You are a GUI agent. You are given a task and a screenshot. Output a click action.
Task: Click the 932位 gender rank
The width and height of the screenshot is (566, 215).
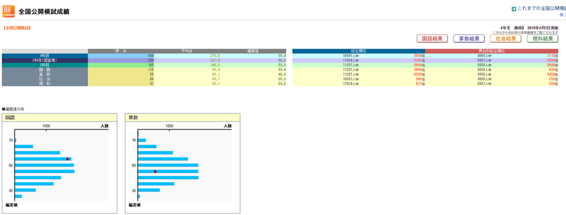pos(553,69)
